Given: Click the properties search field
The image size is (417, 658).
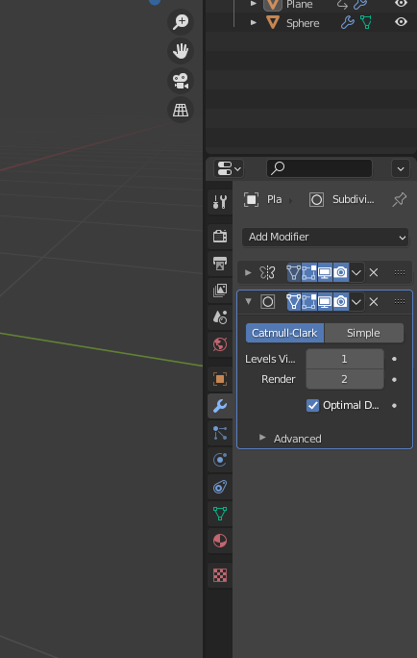Looking at the screenshot, I should 319,168.
